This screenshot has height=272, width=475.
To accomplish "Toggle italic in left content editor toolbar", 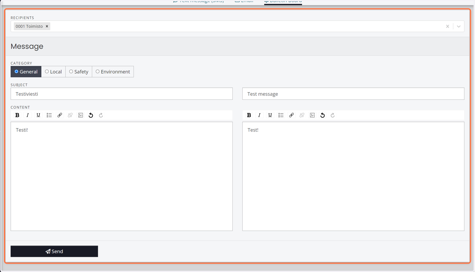I will [28, 115].
